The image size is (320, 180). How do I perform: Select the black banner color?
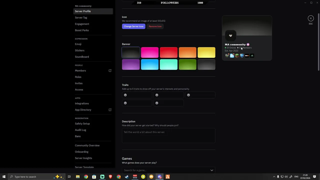point(131,52)
